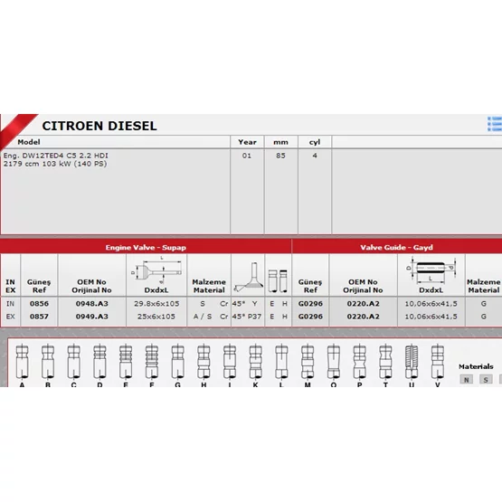
Task: Choose valve stem type icon C
Action: pyautogui.click(x=74, y=362)
